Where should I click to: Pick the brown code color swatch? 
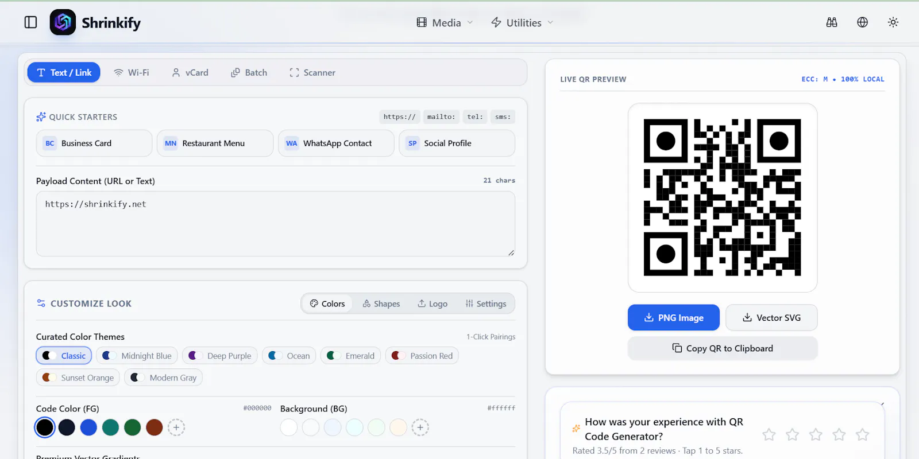click(x=154, y=427)
